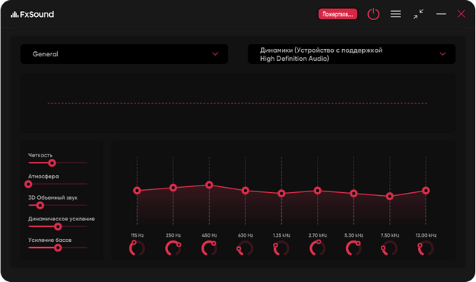Click the 1.25 kHz frequency knob

tap(281, 248)
